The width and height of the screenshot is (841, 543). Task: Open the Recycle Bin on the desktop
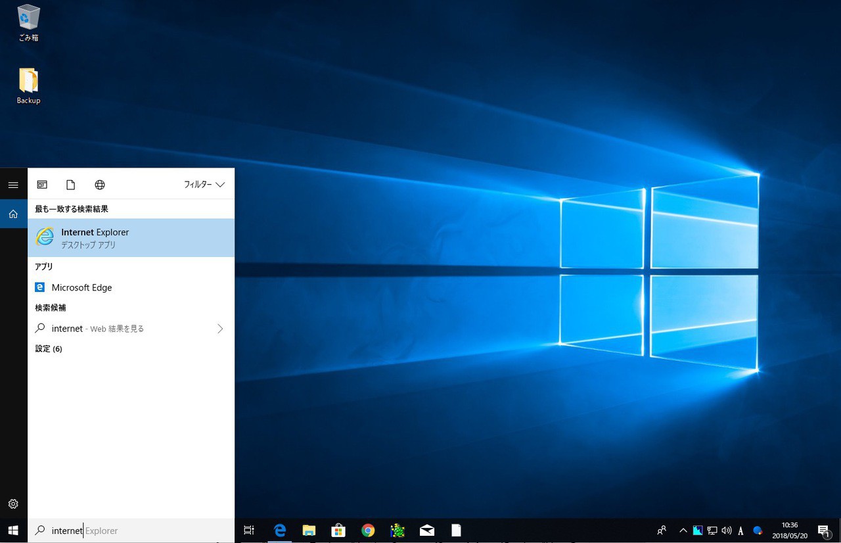[28, 23]
